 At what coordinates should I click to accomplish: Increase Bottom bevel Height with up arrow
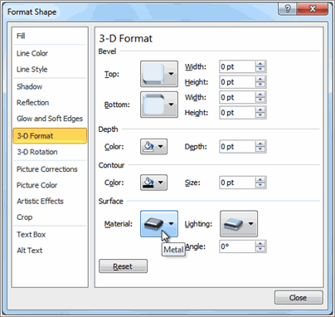pyautogui.click(x=260, y=110)
